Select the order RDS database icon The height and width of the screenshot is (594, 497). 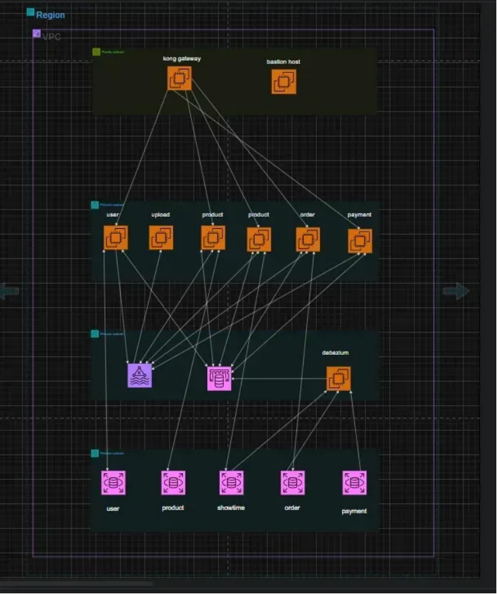pos(292,482)
